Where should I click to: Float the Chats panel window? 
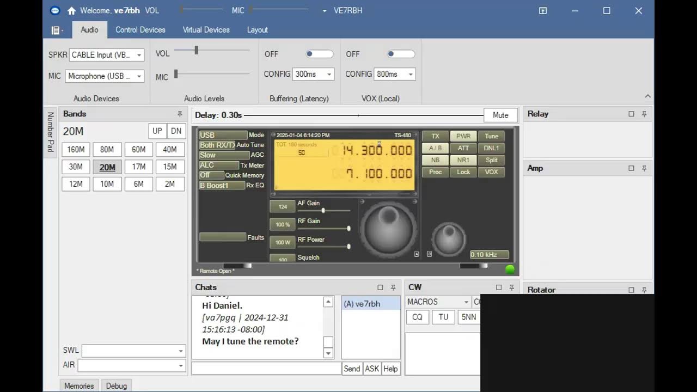click(x=380, y=287)
